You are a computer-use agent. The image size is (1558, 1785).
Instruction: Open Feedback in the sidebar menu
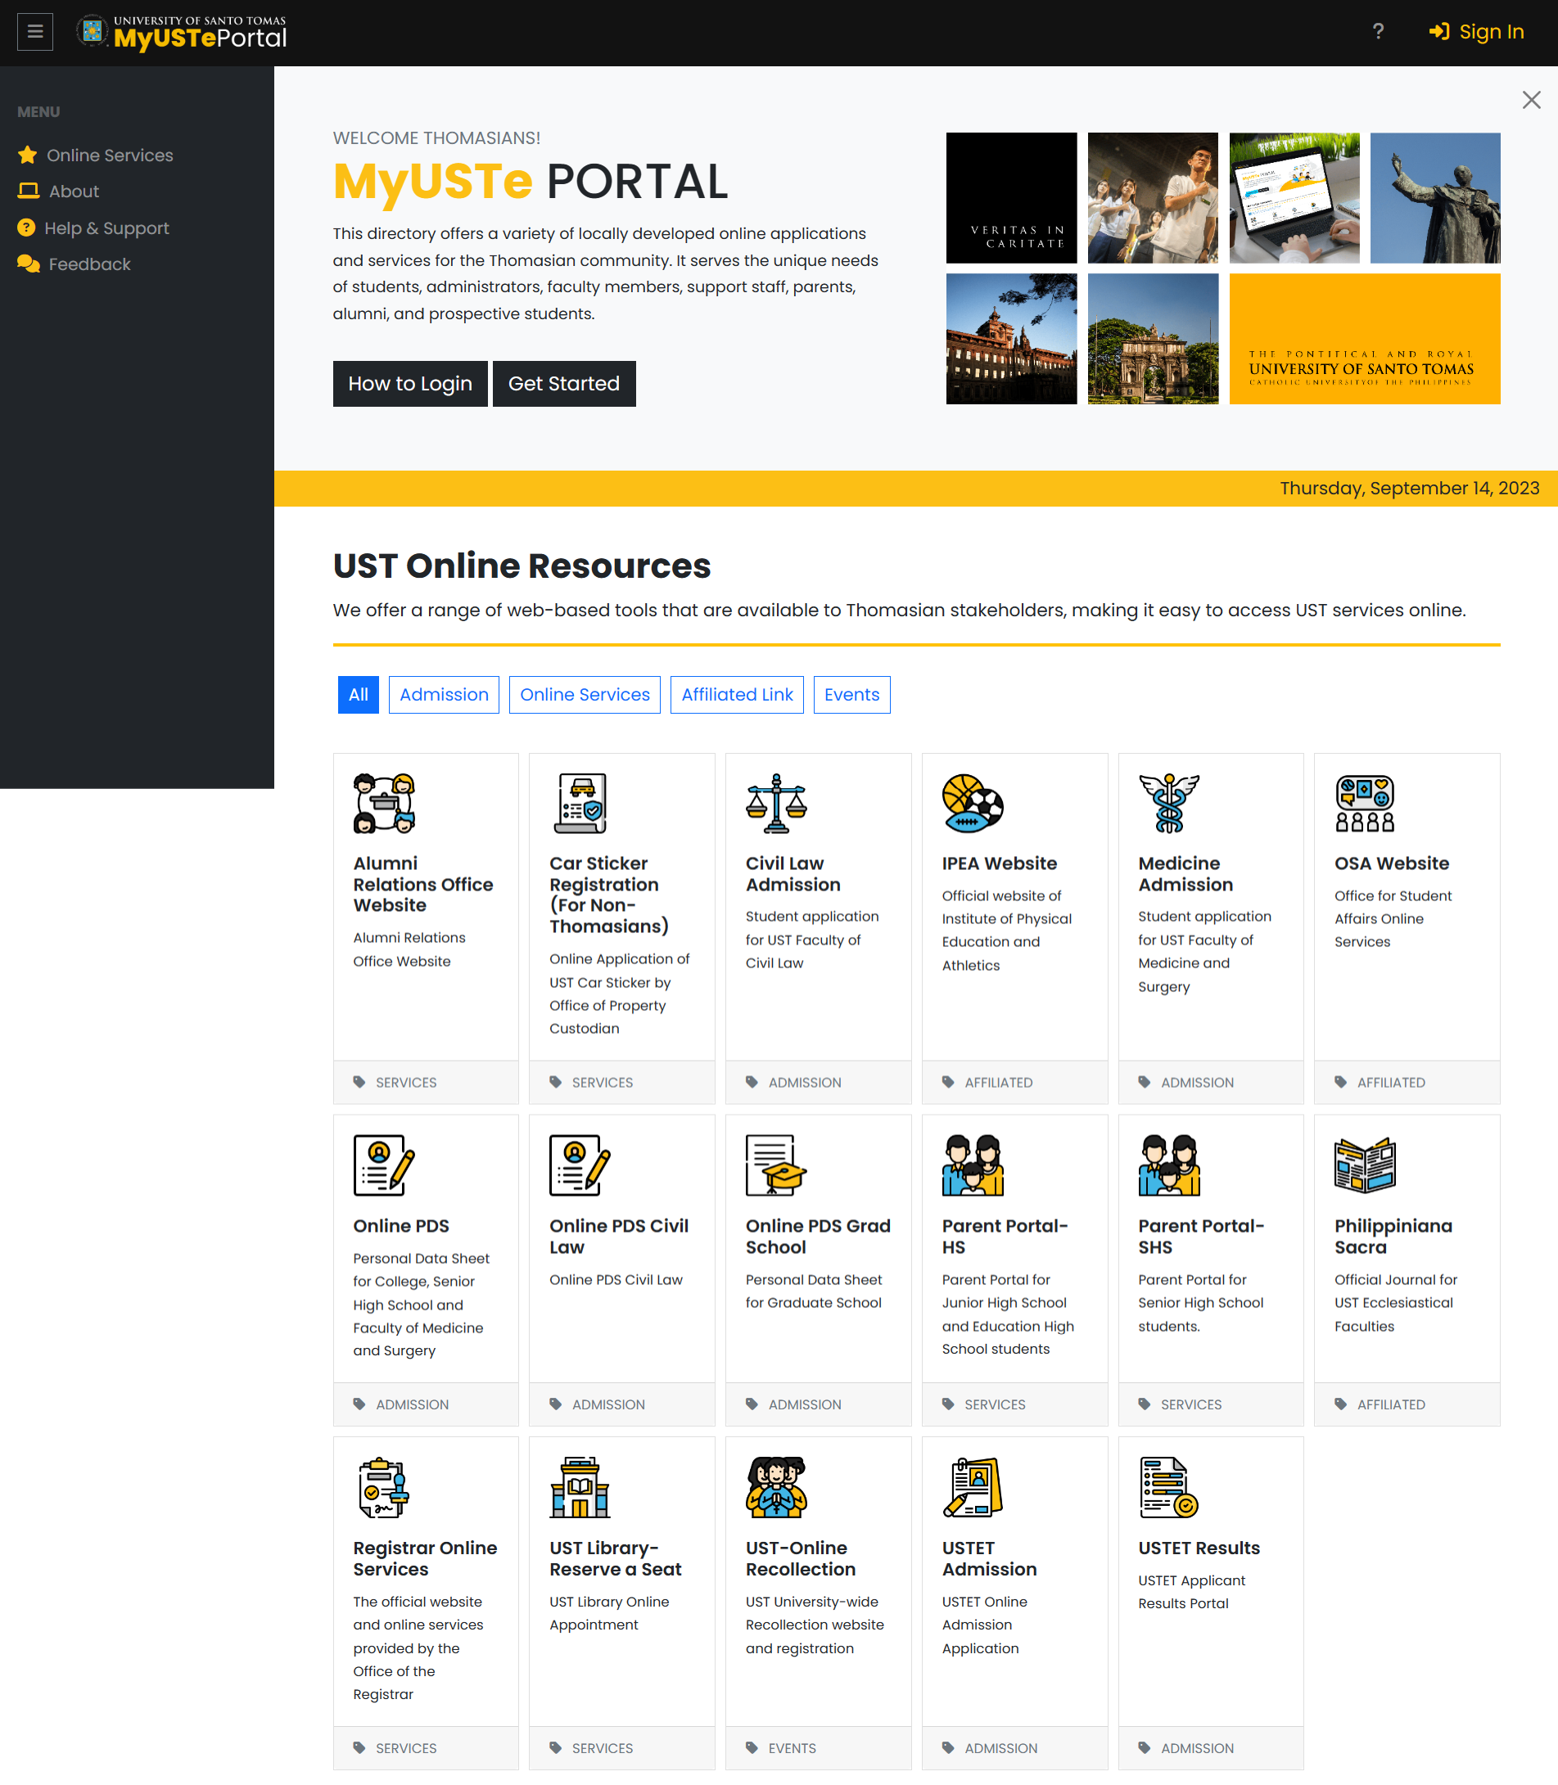74,264
